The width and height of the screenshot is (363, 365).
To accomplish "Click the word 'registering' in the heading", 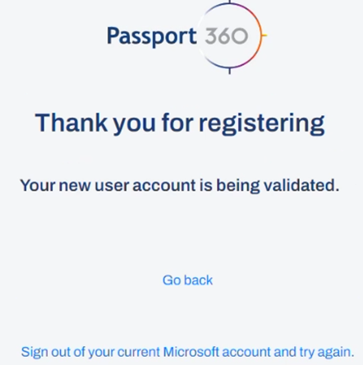I will [x=262, y=124].
